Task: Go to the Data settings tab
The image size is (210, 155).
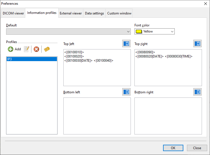Action: (94, 13)
